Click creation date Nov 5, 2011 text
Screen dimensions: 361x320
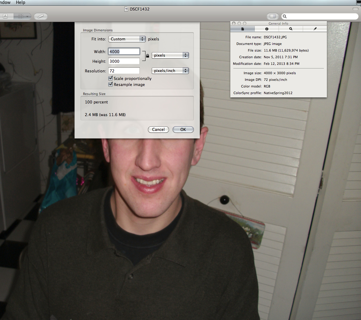(x=281, y=57)
